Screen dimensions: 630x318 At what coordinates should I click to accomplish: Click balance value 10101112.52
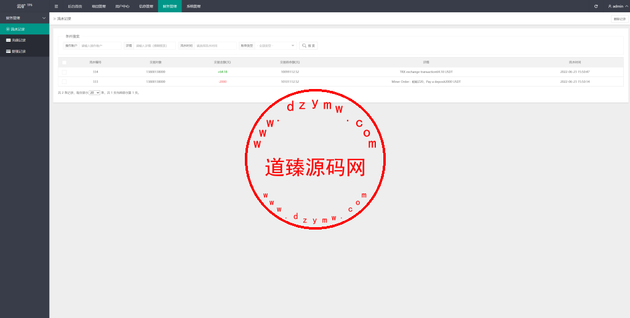290,82
